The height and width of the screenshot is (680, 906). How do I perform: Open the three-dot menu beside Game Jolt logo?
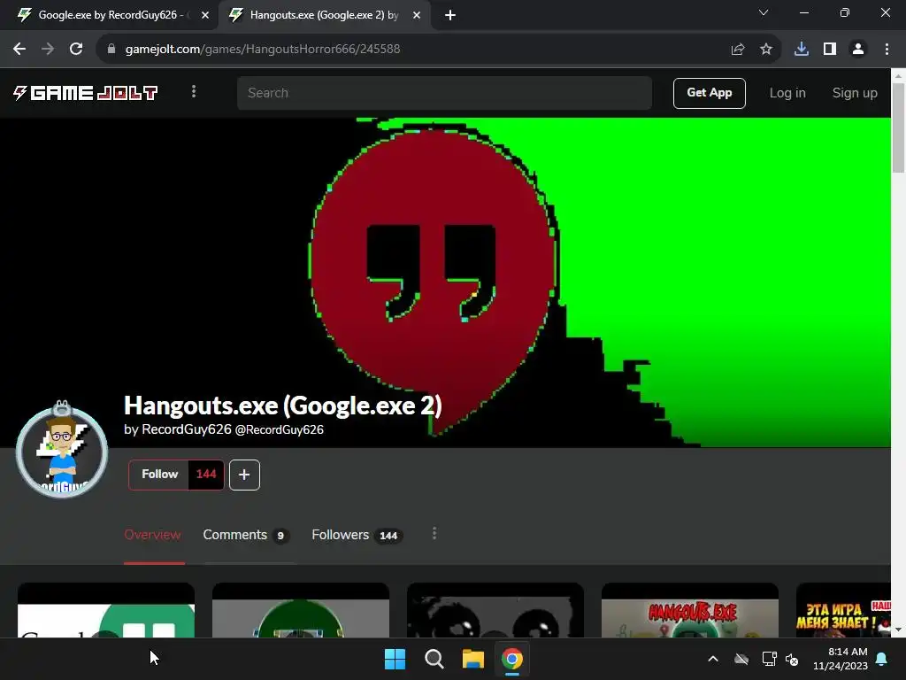pyautogui.click(x=194, y=91)
